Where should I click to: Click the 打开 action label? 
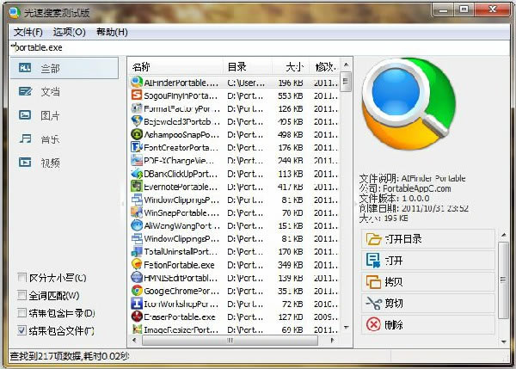coord(394,261)
